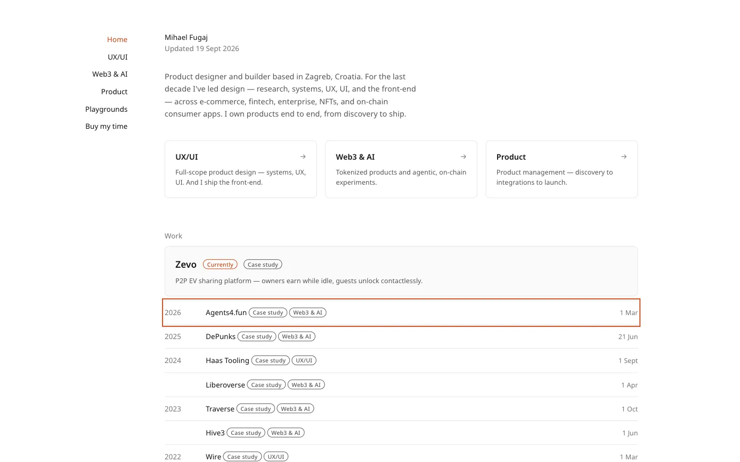Open the Liberoverse project
740x462 pixels.
(401, 385)
